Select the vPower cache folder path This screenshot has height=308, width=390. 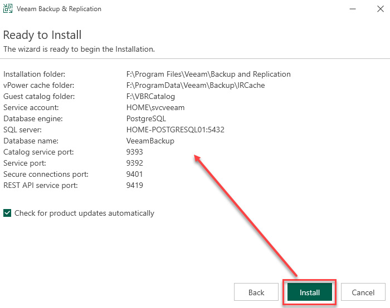click(x=196, y=86)
